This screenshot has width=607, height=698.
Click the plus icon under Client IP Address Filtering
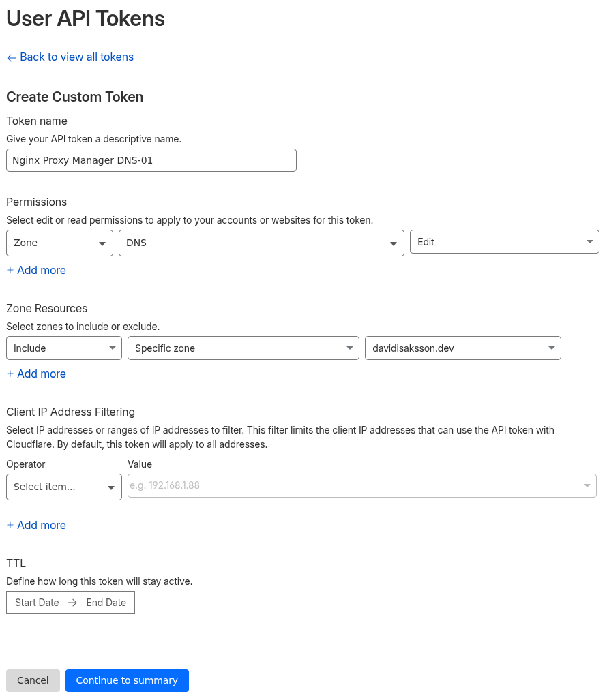(x=10, y=525)
